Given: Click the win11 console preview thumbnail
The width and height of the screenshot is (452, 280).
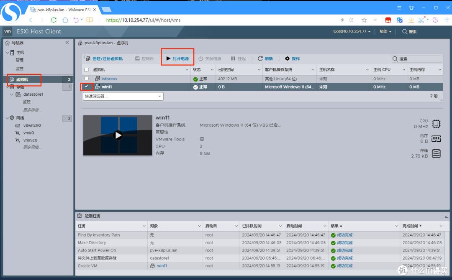Looking at the screenshot, I should tap(118, 135).
